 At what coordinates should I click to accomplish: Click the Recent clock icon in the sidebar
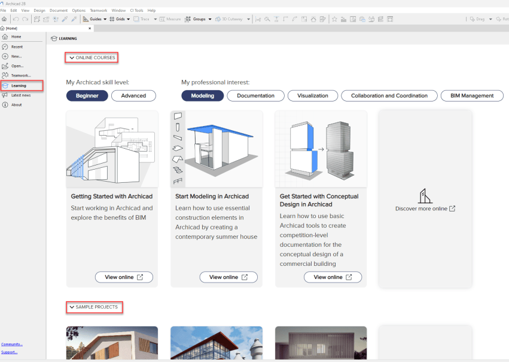[5, 47]
